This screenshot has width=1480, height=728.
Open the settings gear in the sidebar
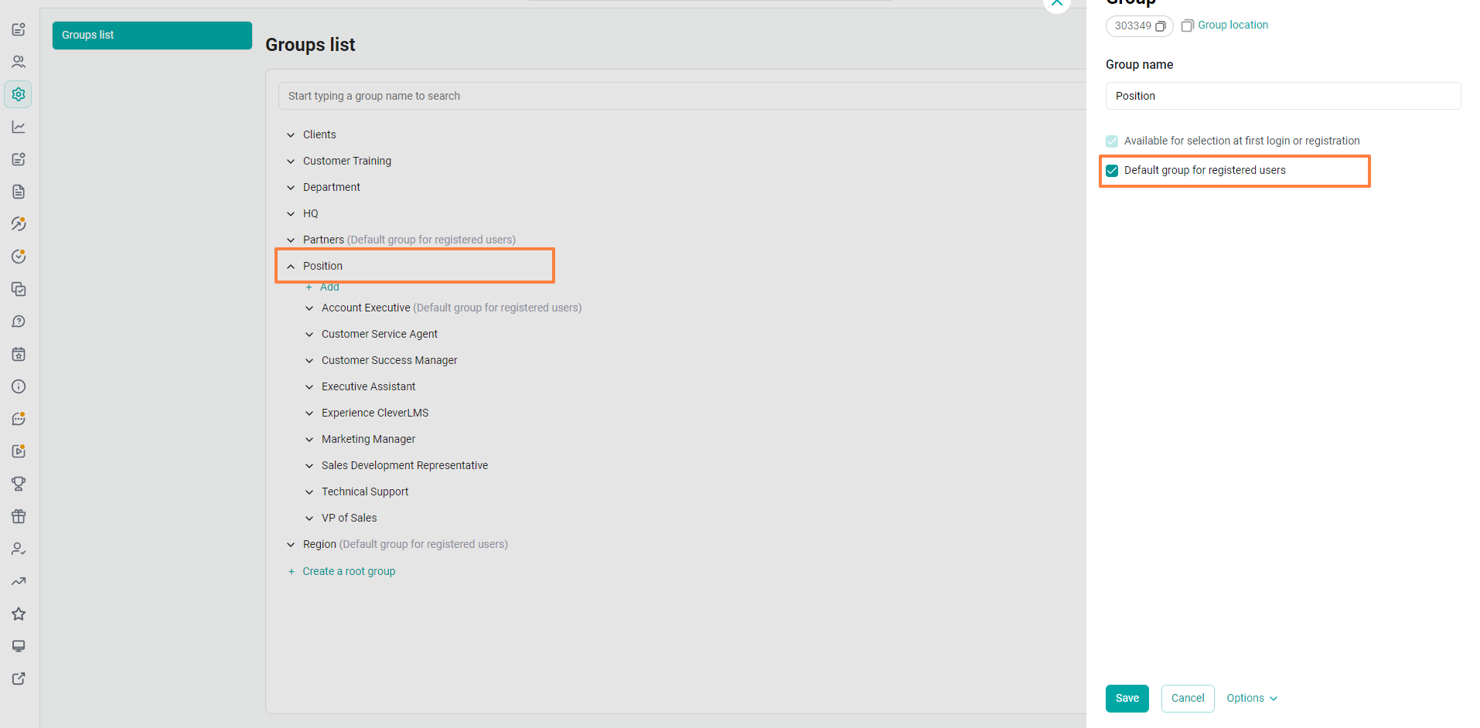click(19, 94)
